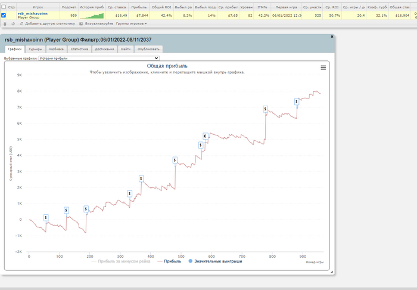Sort by the Уровень column header
The height and width of the screenshot is (290, 417).
246,7
